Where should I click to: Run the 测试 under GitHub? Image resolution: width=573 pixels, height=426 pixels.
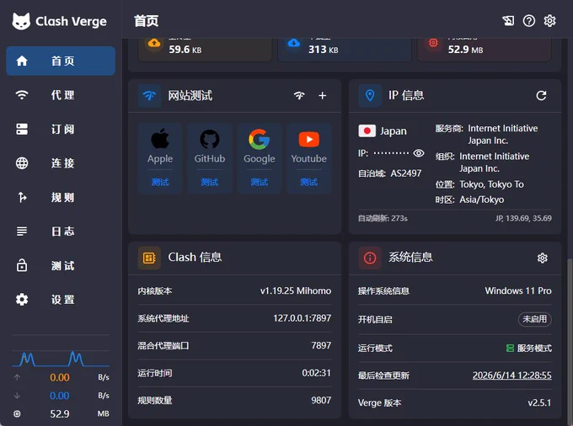pos(210,182)
